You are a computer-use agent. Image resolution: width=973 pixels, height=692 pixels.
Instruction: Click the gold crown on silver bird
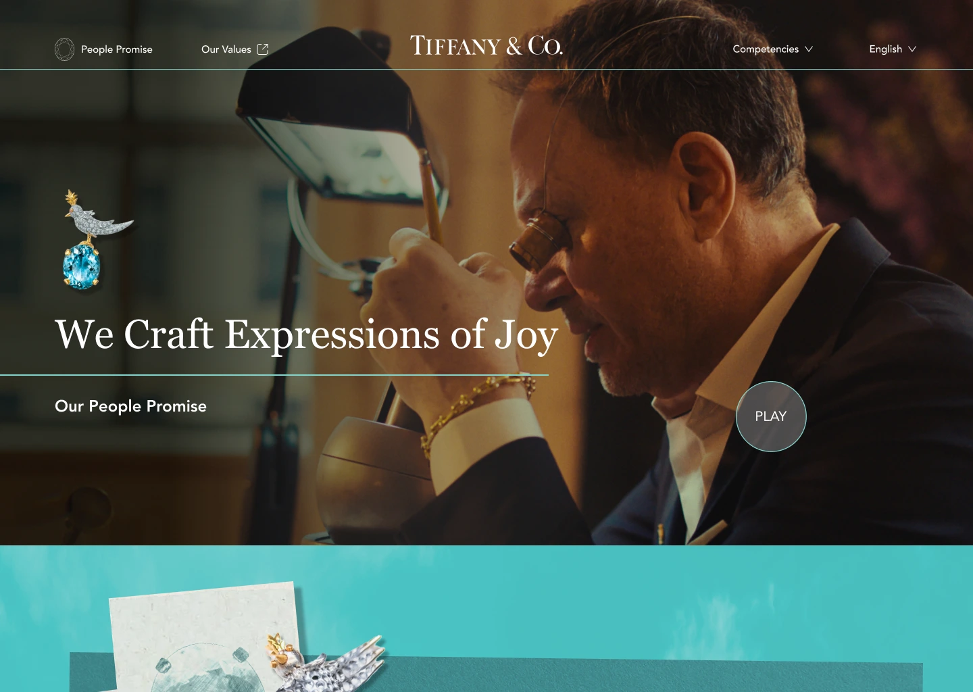tap(278, 647)
